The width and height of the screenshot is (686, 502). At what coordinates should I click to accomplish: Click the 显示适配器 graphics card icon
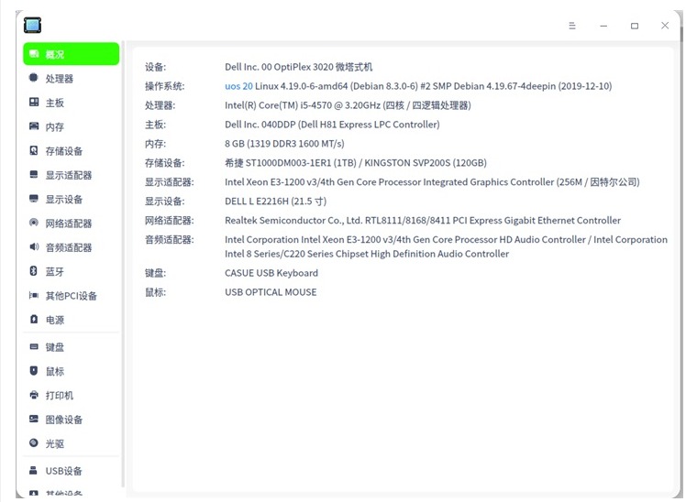[x=34, y=174]
